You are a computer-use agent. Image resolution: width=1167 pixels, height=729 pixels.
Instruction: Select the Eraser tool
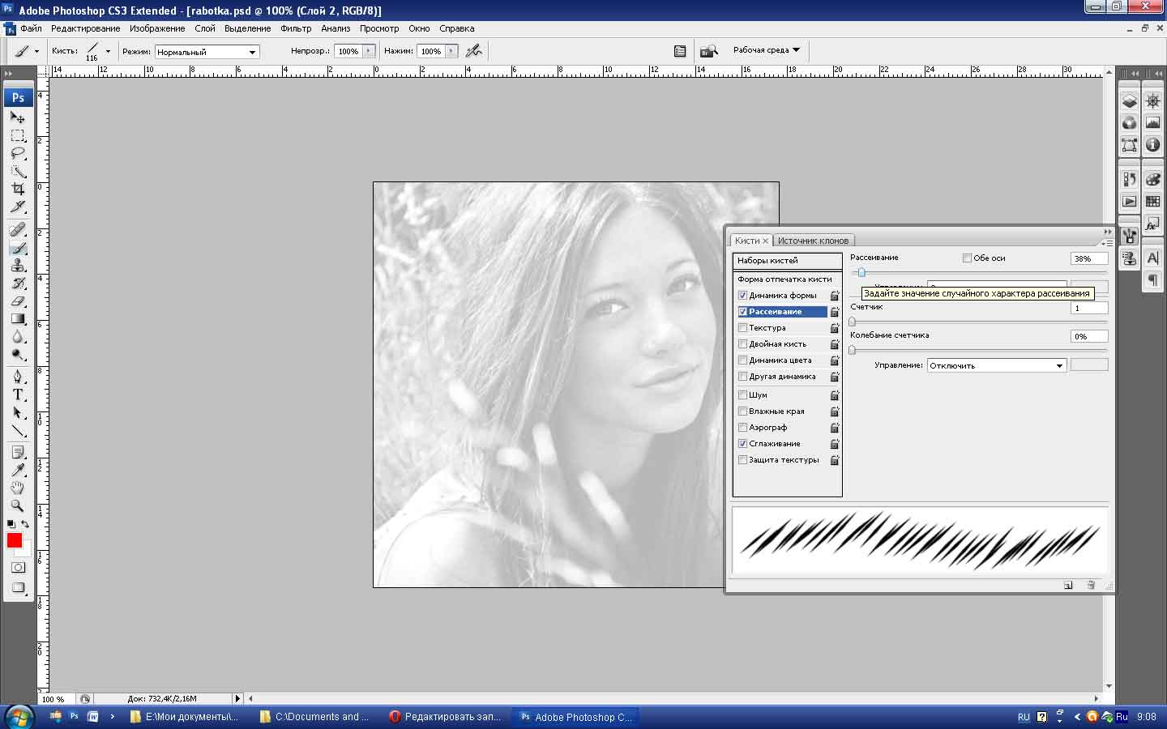click(x=17, y=301)
